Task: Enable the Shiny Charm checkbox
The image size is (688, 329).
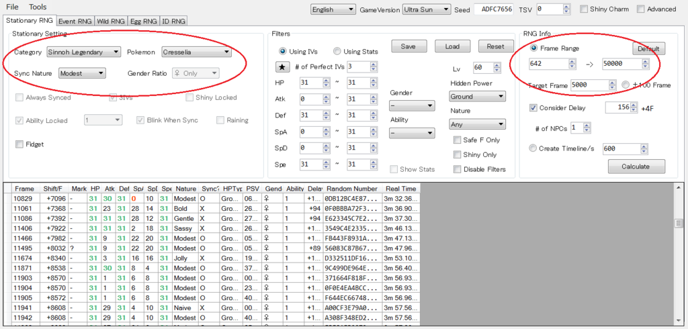Action: coord(584,9)
